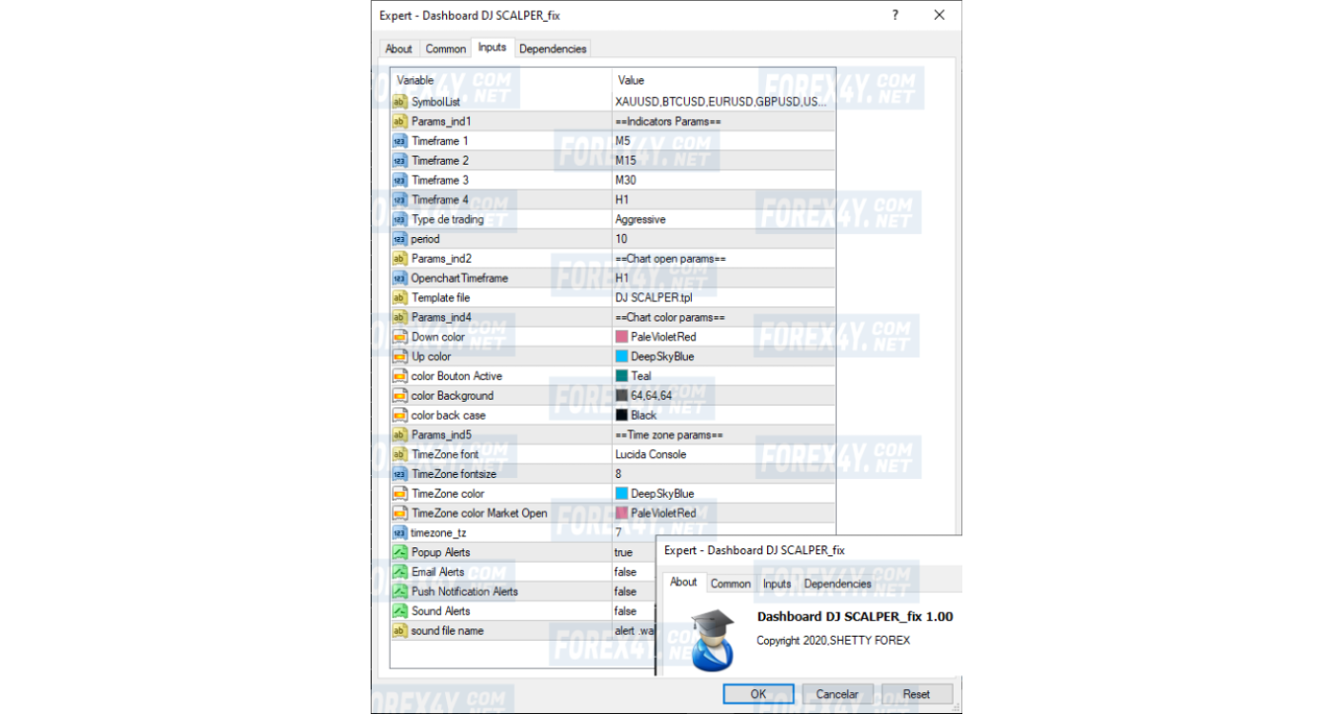Click the Popup Alerts boolean icon
The height and width of the screenshot is (714, 1334).
399,552
